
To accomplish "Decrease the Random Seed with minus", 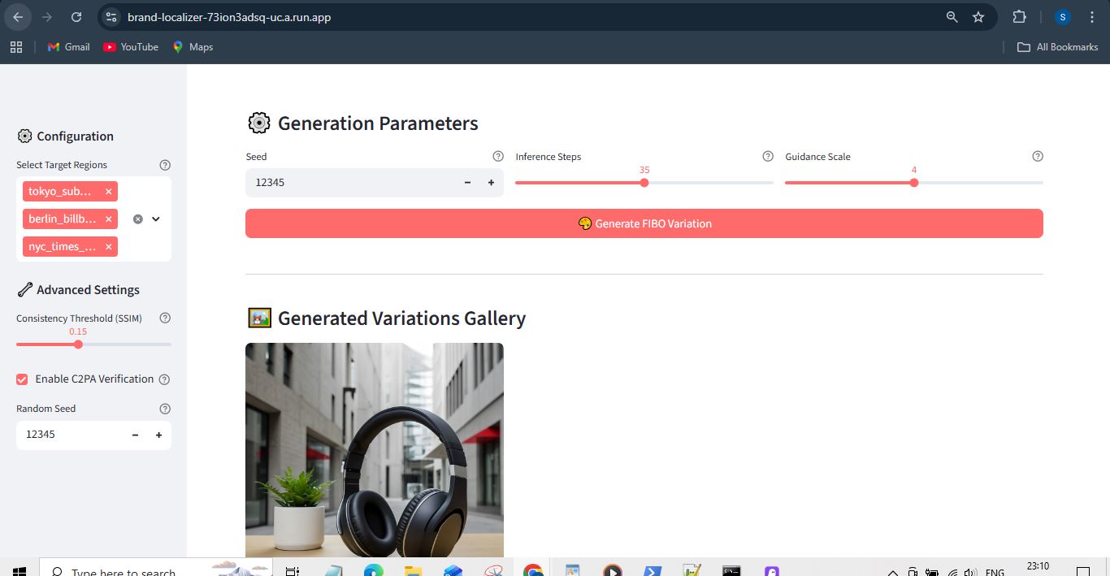I will click(x=135, y=435).
